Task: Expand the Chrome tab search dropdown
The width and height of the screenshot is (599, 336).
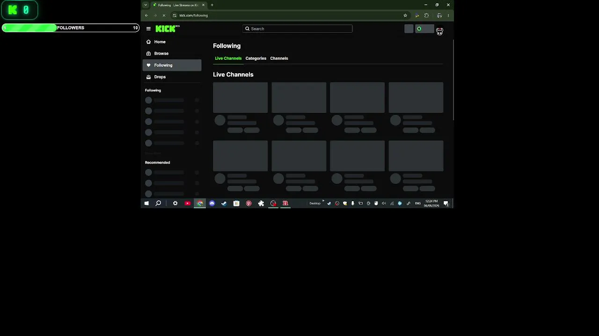Action: tap(146, 5)
